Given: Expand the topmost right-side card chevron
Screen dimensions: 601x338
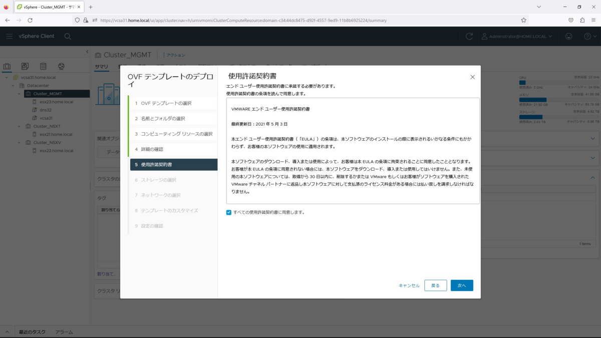Looking at the screenshot, I should tap(592, 138).
